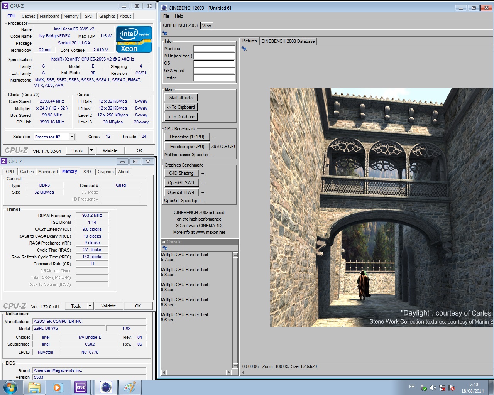The image size is (494, 395).
Task: Open the SPD tab in the Memory CPU-Z window
Action: click(x=87, y=172)
